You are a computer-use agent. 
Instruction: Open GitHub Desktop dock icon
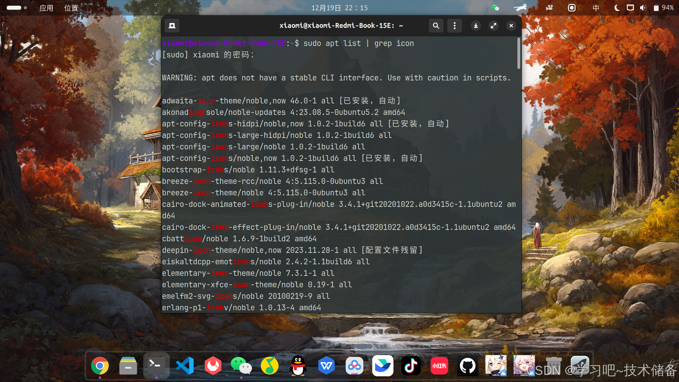click(x=468, y=366)
